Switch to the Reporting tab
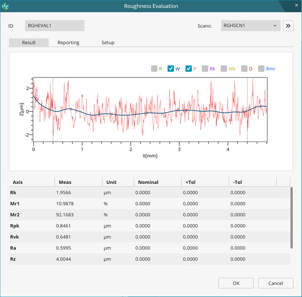The width and height of the screenshot is (302, 297). [x=68, y=42]
